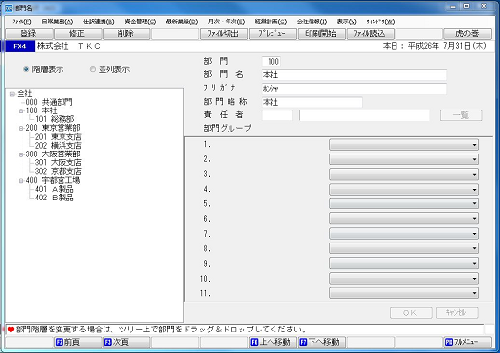
Task: Click the ファイル切出 toolbar button
Action: click(224, 34)
